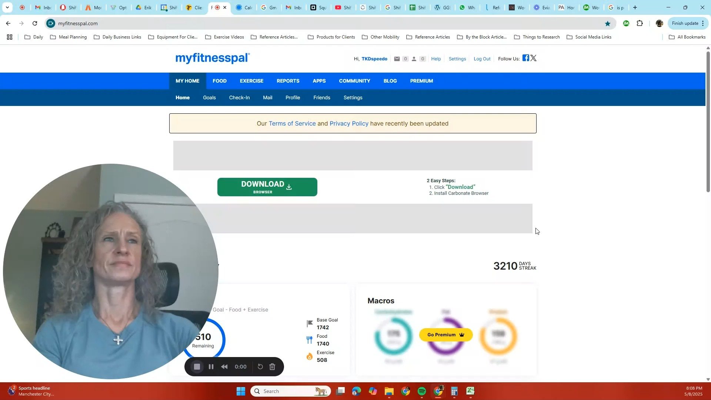Image resolution: width=711 pixels, height=400 pixels.
Task: Open the REPORTS menu tab
Action: tap(288, 81)
